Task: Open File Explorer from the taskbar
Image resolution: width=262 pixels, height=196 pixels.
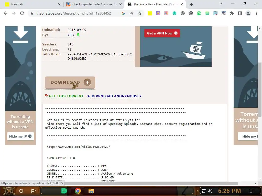Action: [x=91, y=191]
